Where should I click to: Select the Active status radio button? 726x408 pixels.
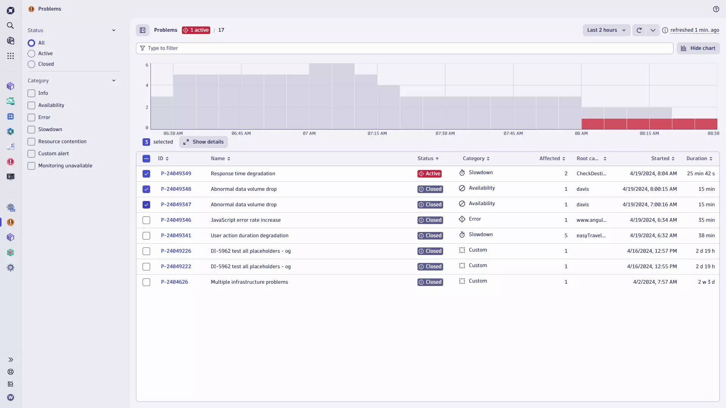click(x=31, y=54)
